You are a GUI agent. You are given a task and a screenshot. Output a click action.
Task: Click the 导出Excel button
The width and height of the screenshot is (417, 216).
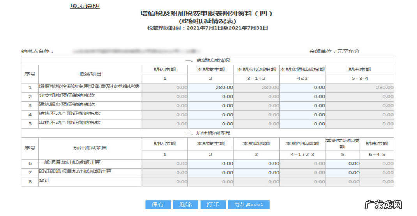click(x=249, y=205)
